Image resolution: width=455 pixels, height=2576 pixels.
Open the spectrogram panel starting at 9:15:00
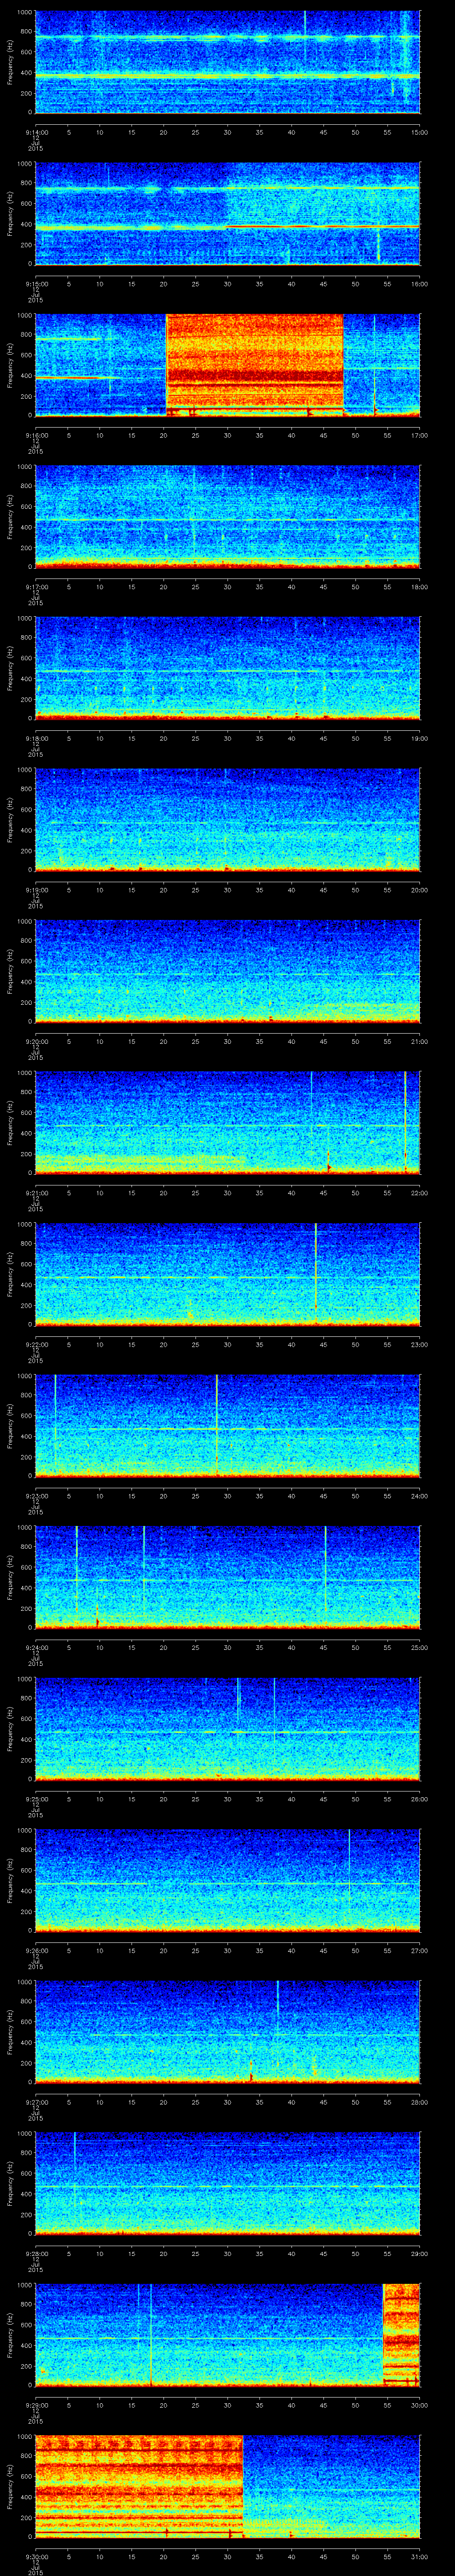tap(227, 213)
